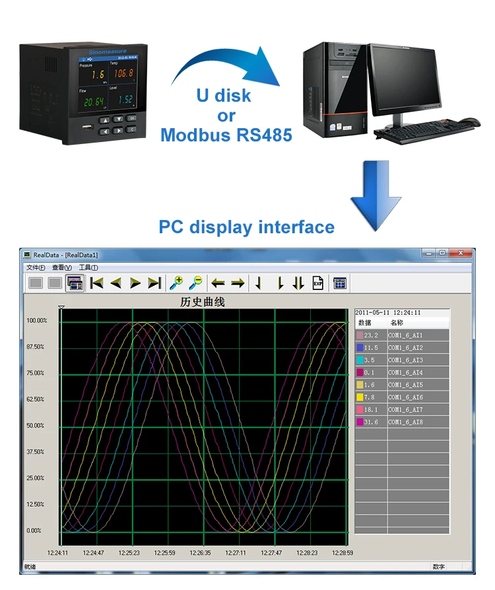Select the COM1_6_AI8 channel name
495x590 pixels.
click(405, 422)
